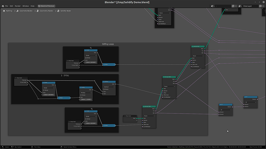Open Faces dropdown in middle Extrude Mesh node
The image size is (266, 149).
[x=169, y=86]
